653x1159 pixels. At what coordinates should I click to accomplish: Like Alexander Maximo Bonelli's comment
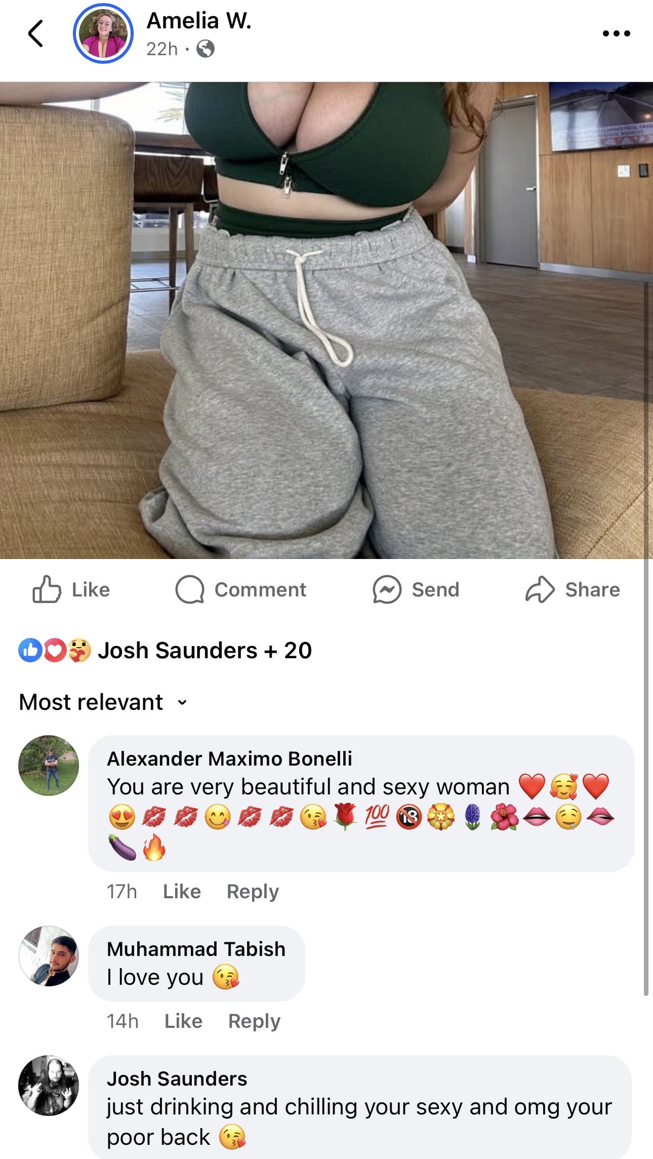tap(182, 891)
